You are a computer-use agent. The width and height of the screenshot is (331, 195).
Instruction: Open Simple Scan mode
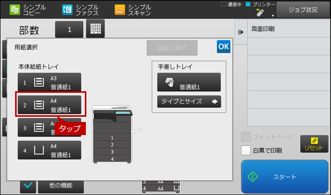pos(133,10)
